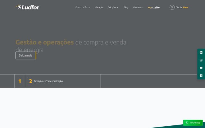Open the Facebook social icon
Viewport: 205px width, 128px height.
201,75
